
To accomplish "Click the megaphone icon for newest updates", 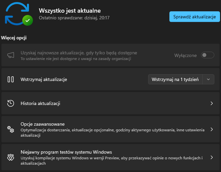I will [x=11, y=55].
